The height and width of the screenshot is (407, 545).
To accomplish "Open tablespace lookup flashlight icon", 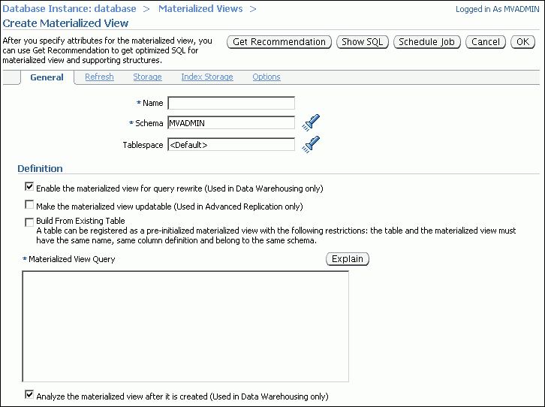I will click(311, 144).
